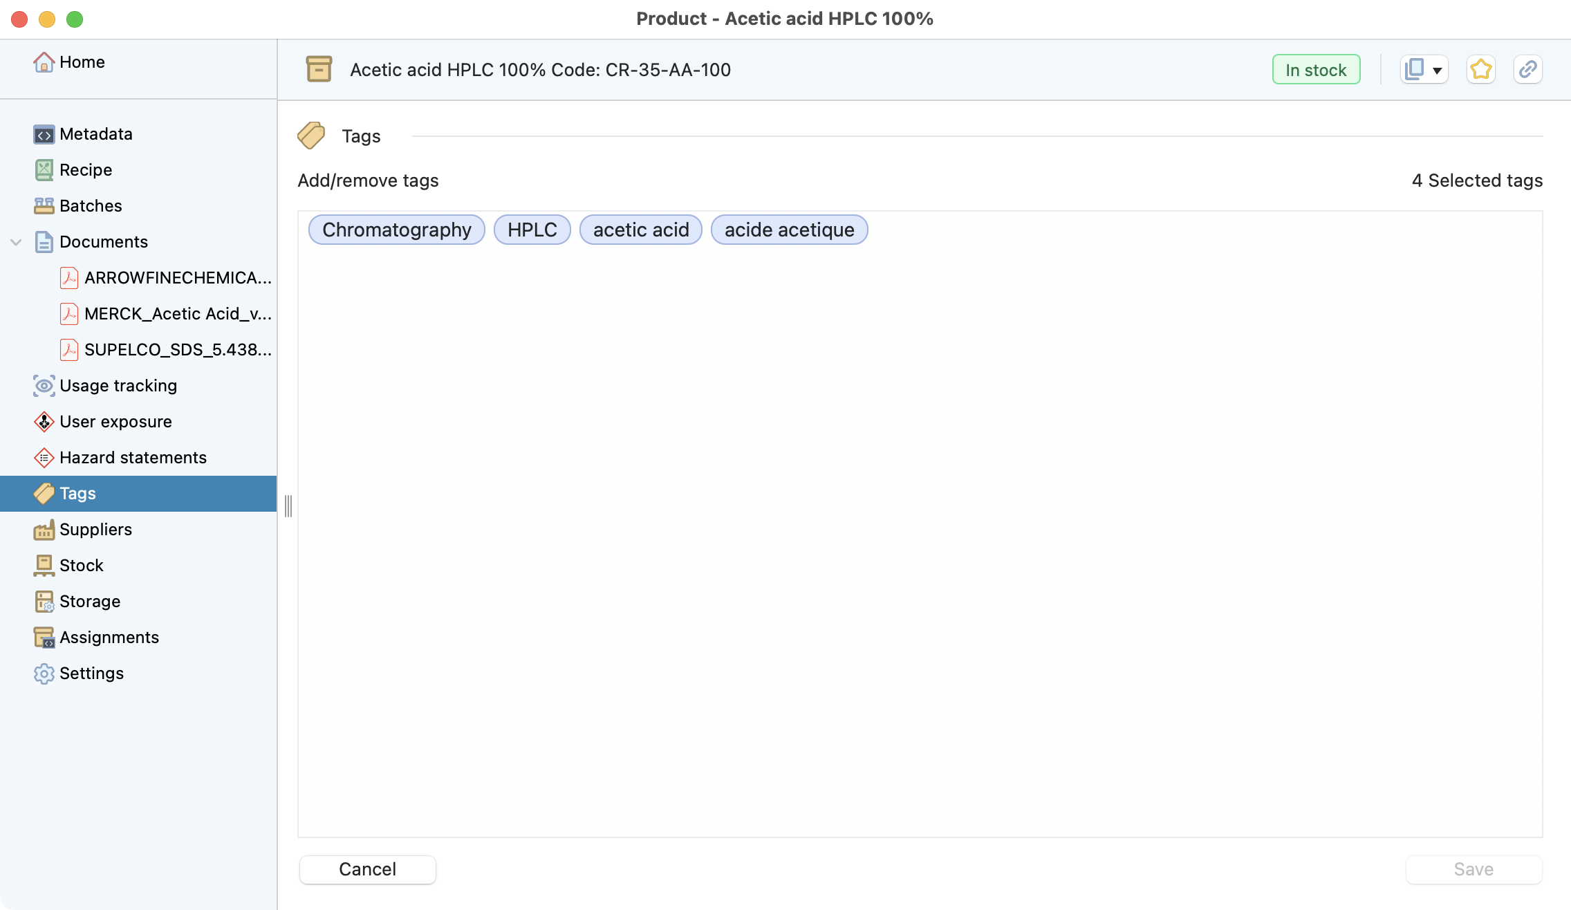
Task: Open the Usage tracking eye icon
Action: tap(44, 386)
